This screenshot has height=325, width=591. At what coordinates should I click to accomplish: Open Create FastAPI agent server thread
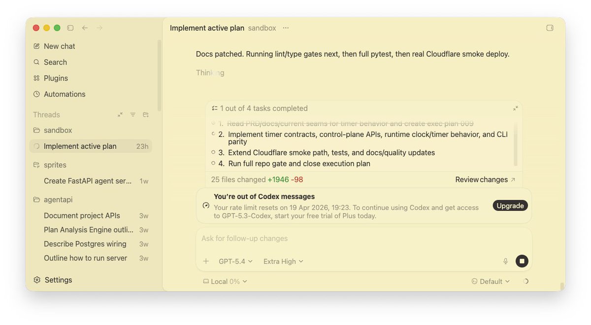(91, 181)
